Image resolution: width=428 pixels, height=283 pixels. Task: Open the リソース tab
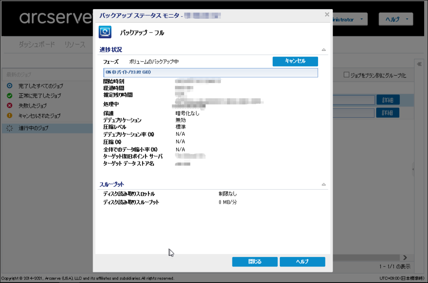(x=75, y=44)
